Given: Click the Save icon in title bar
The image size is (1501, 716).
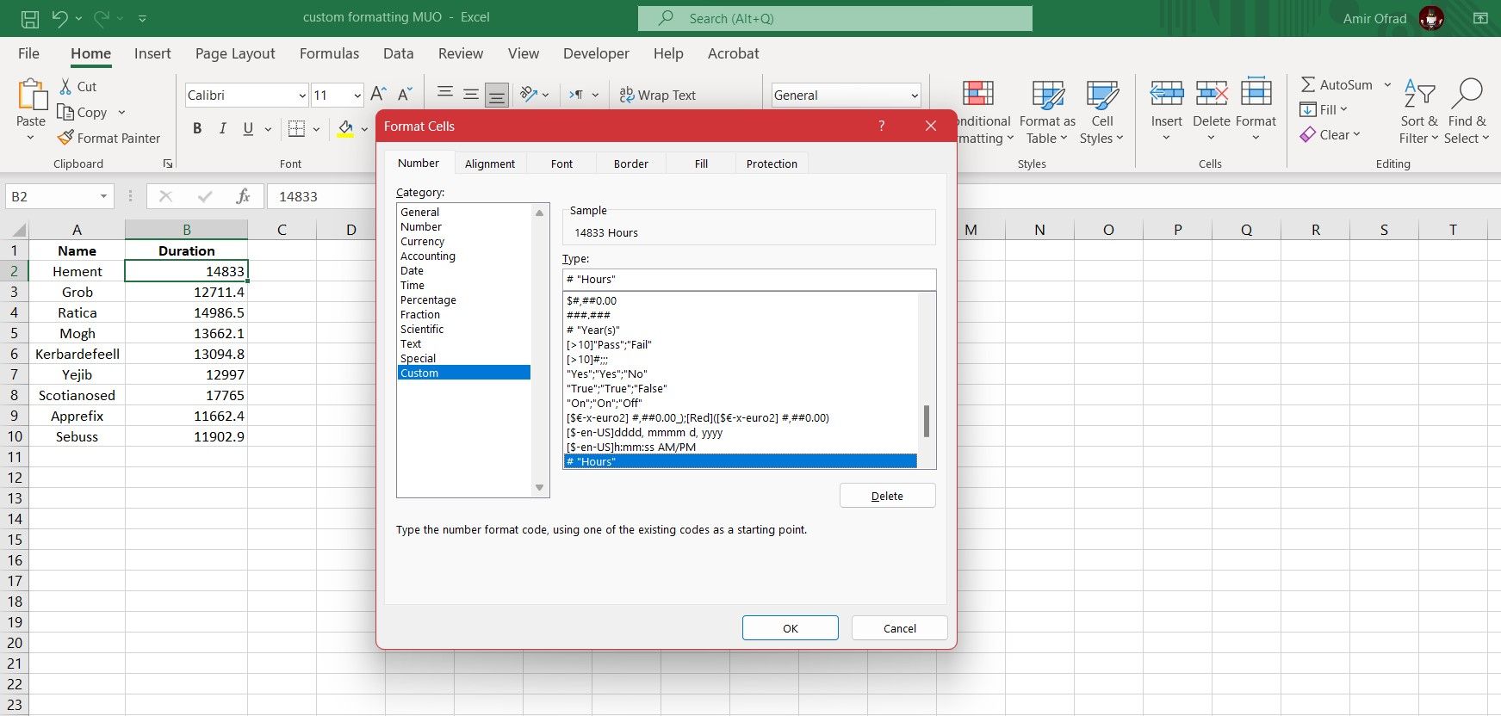Looking at the screenshot, I should (x=29, y=18).
